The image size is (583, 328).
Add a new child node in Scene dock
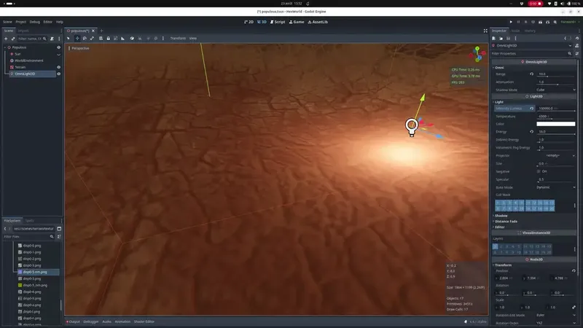coord(6,39)
